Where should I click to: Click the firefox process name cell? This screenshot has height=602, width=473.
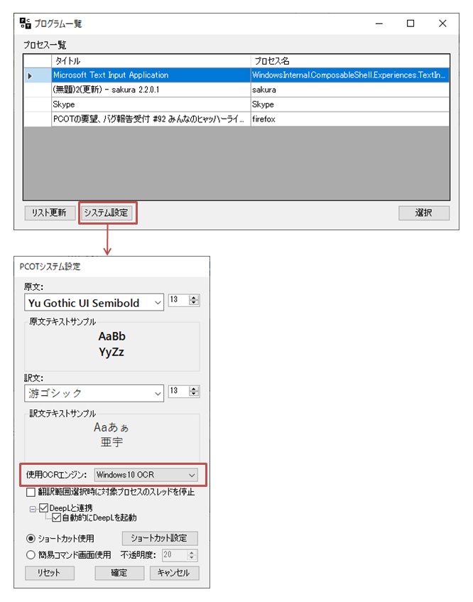350,119
